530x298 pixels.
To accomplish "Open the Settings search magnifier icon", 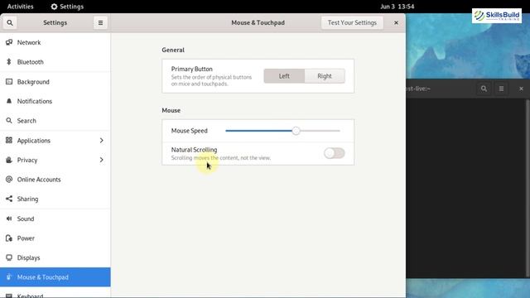I will pos(10,22).
